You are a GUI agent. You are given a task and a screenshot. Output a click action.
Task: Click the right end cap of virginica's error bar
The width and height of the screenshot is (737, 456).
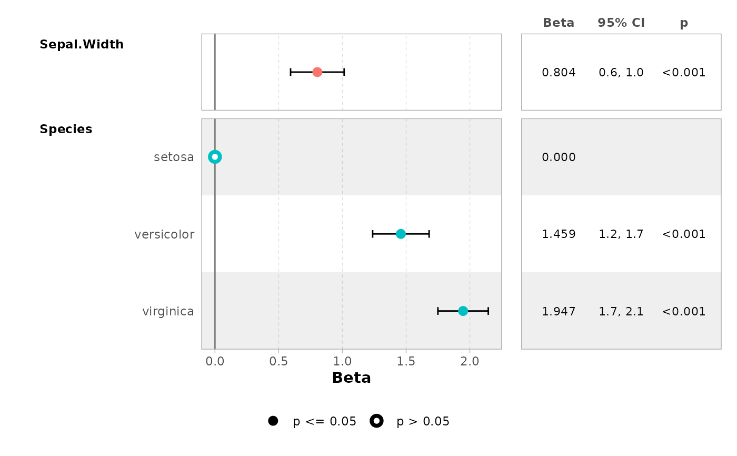pyautogui.click(x=488, y=311)
